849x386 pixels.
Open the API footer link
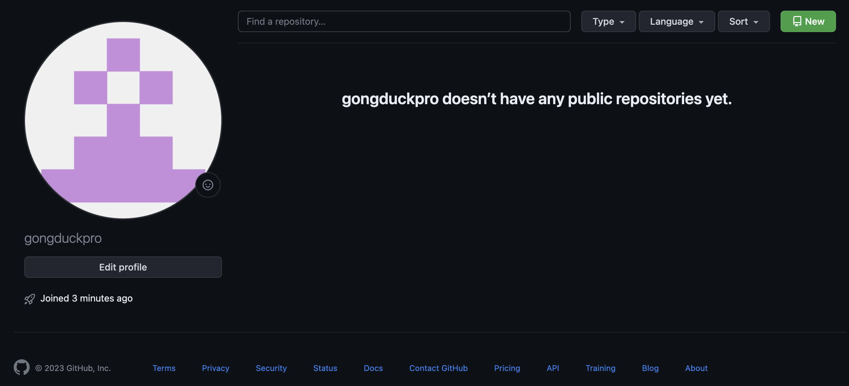(553, 368)
